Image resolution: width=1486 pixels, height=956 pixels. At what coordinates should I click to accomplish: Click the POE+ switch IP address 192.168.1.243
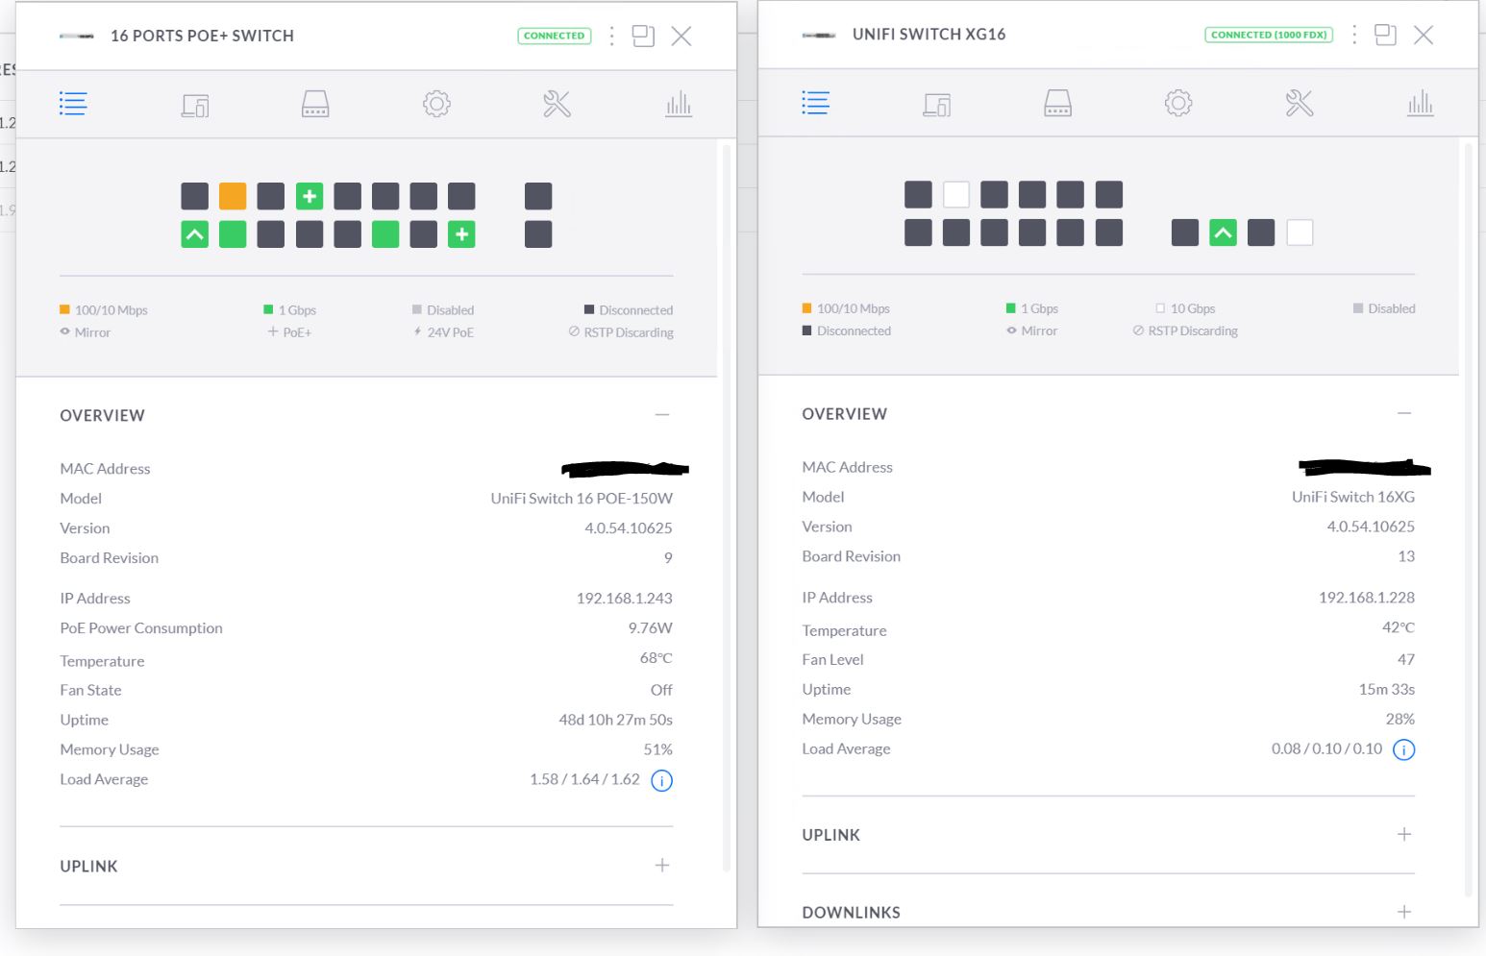coord(625,599)
